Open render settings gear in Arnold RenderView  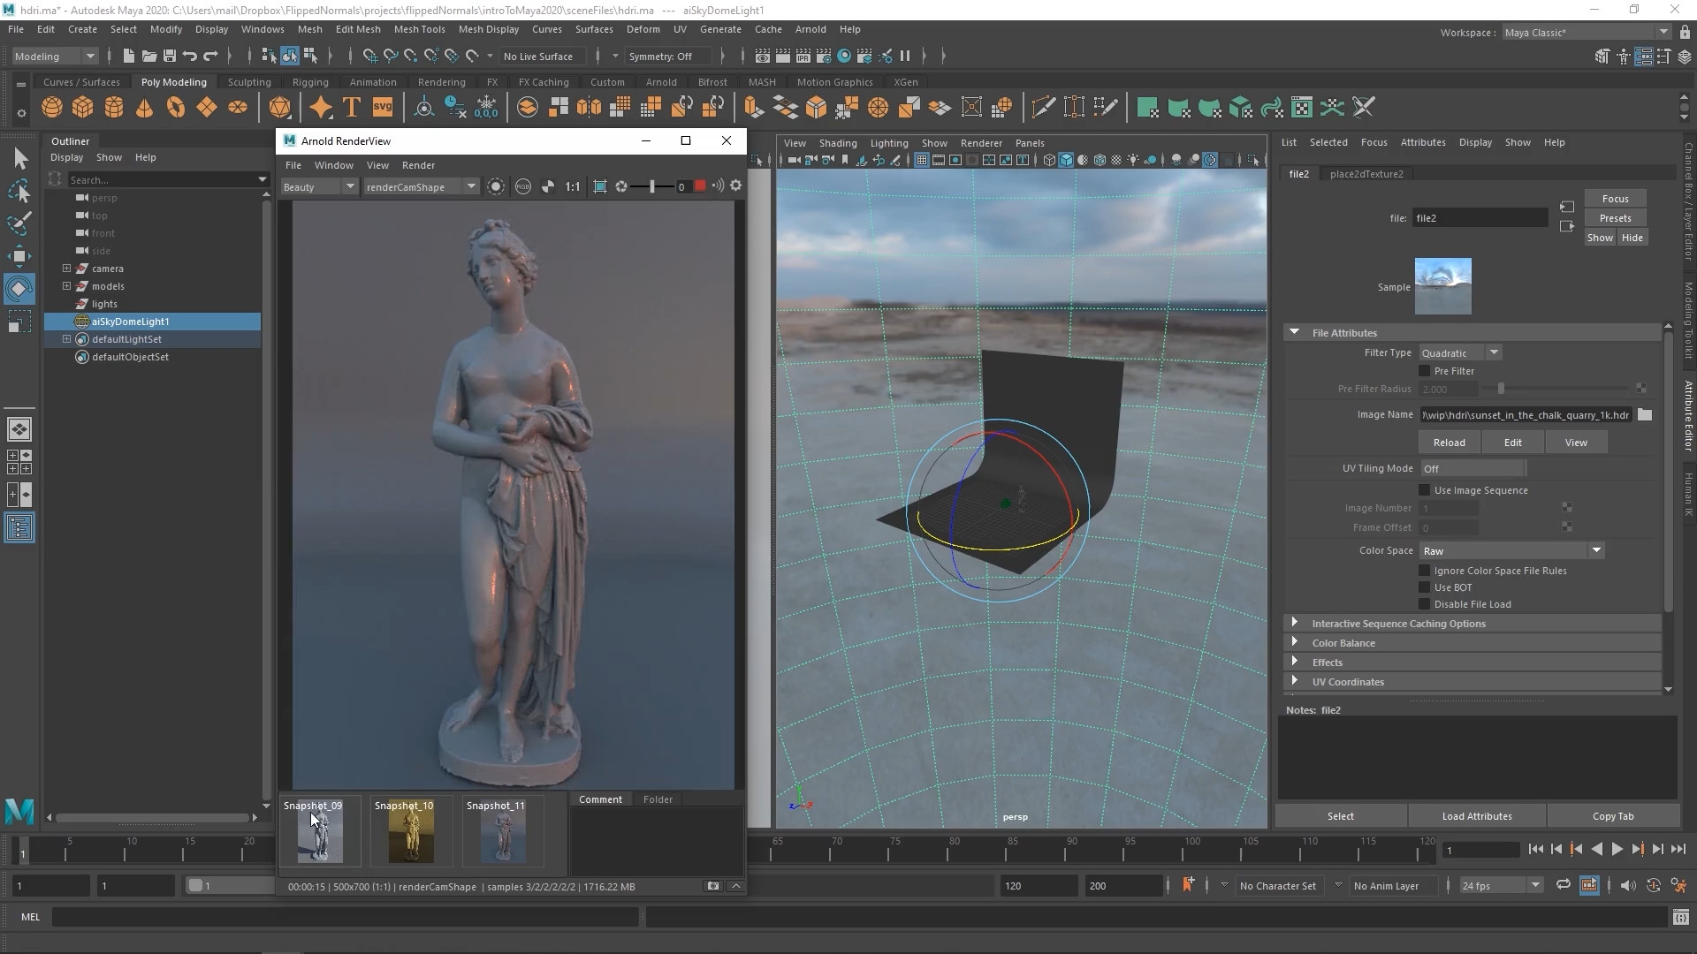(735, 186)
